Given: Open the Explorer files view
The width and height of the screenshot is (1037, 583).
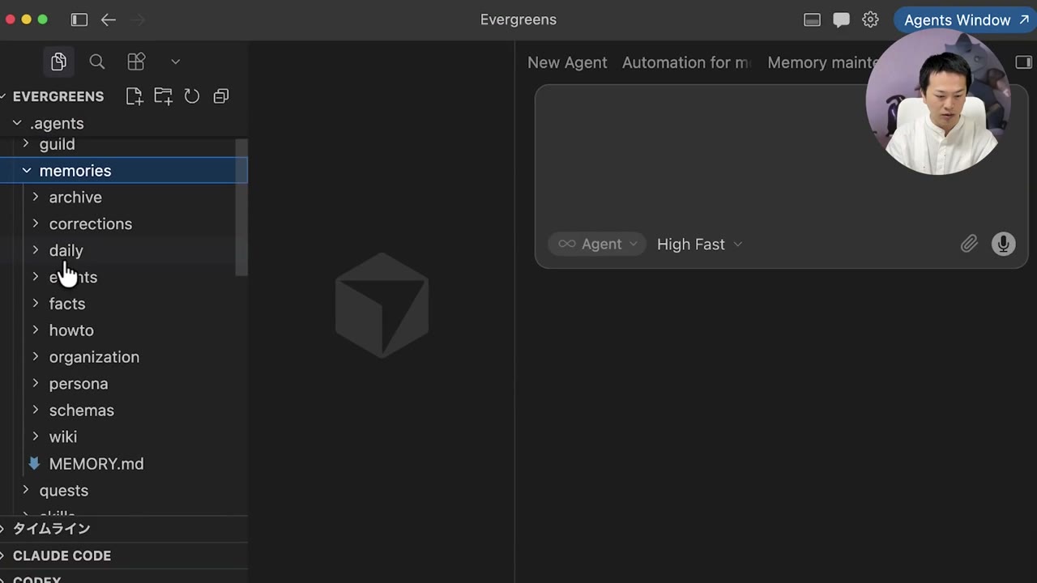Looking at the screenshot, I should (58, 62).
